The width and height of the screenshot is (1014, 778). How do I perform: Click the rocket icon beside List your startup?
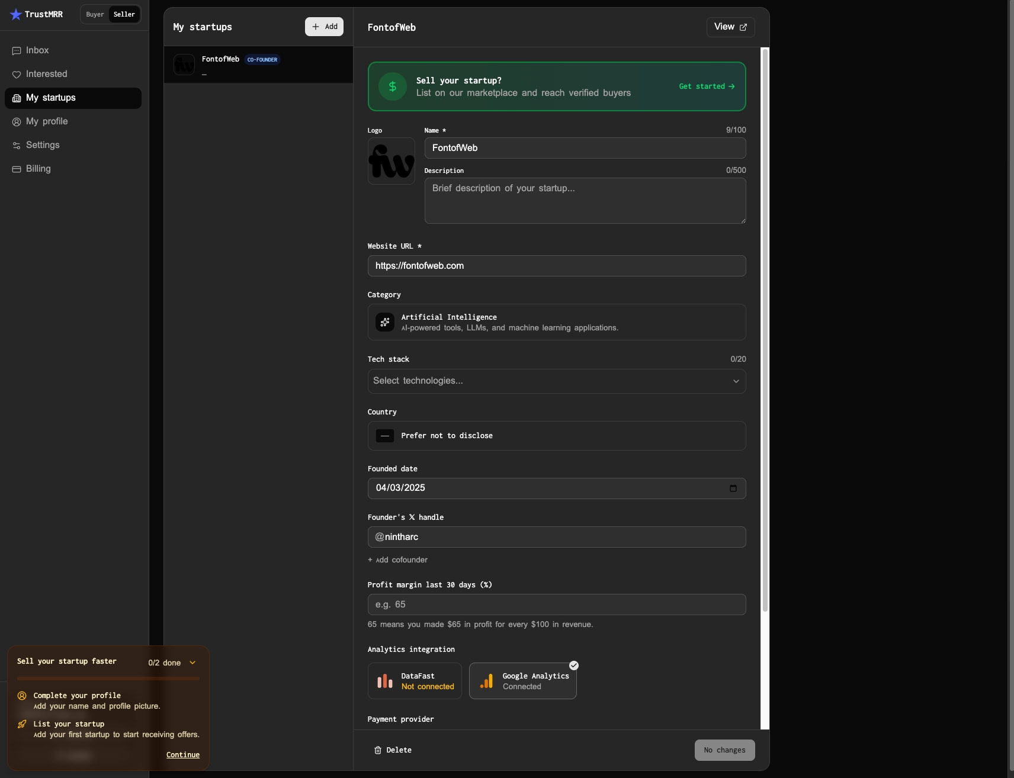22,724
